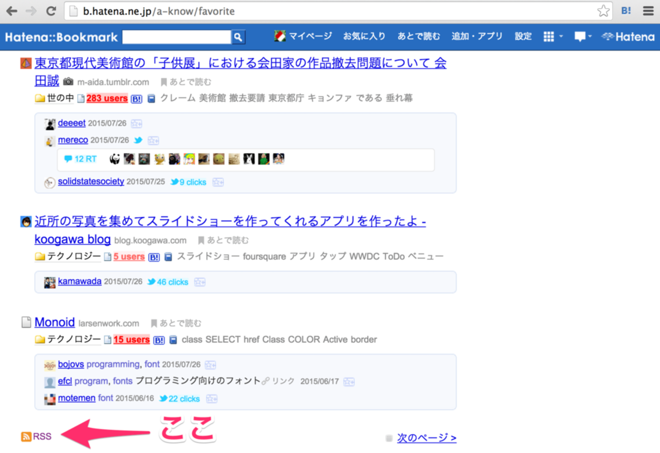
Task: Click the Hatena::Bookmark logo
Action: pyautogui.click(x=61, y=37)
